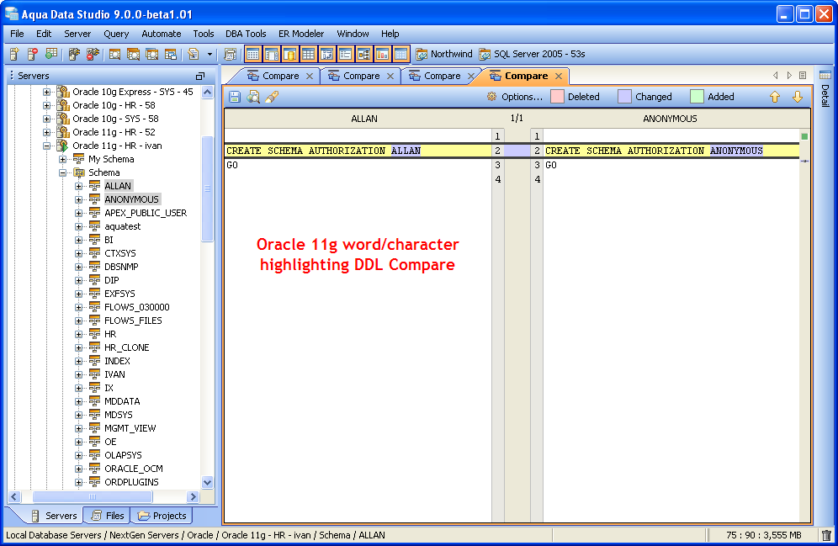This screenshot has width=838, height=546.
Task: Close the second Compare tab
Action: (390, 76)
